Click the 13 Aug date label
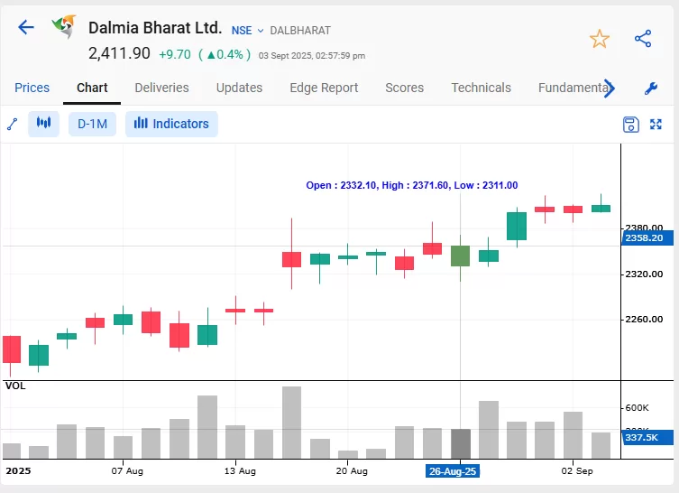 240,471
